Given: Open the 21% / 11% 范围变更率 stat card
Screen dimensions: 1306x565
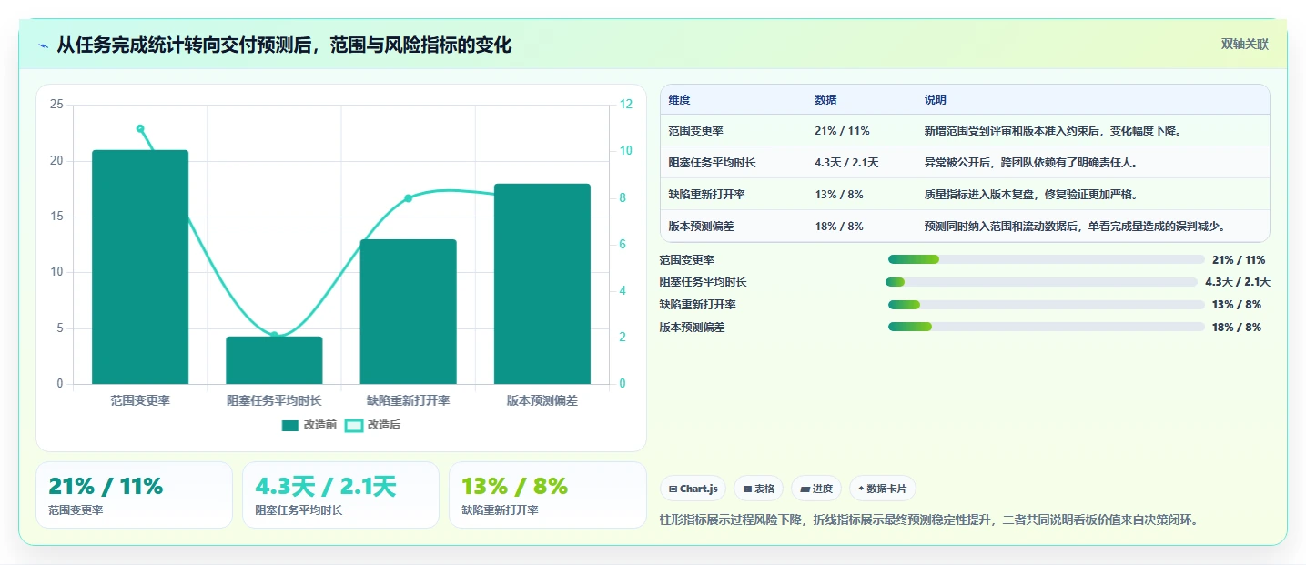Looking at the screenshot, I should coord(134,495).
